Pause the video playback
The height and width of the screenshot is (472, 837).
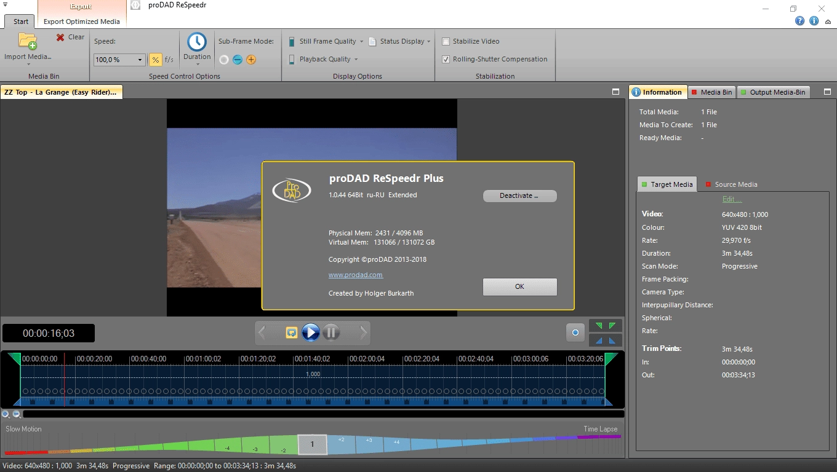pos(331,332)
